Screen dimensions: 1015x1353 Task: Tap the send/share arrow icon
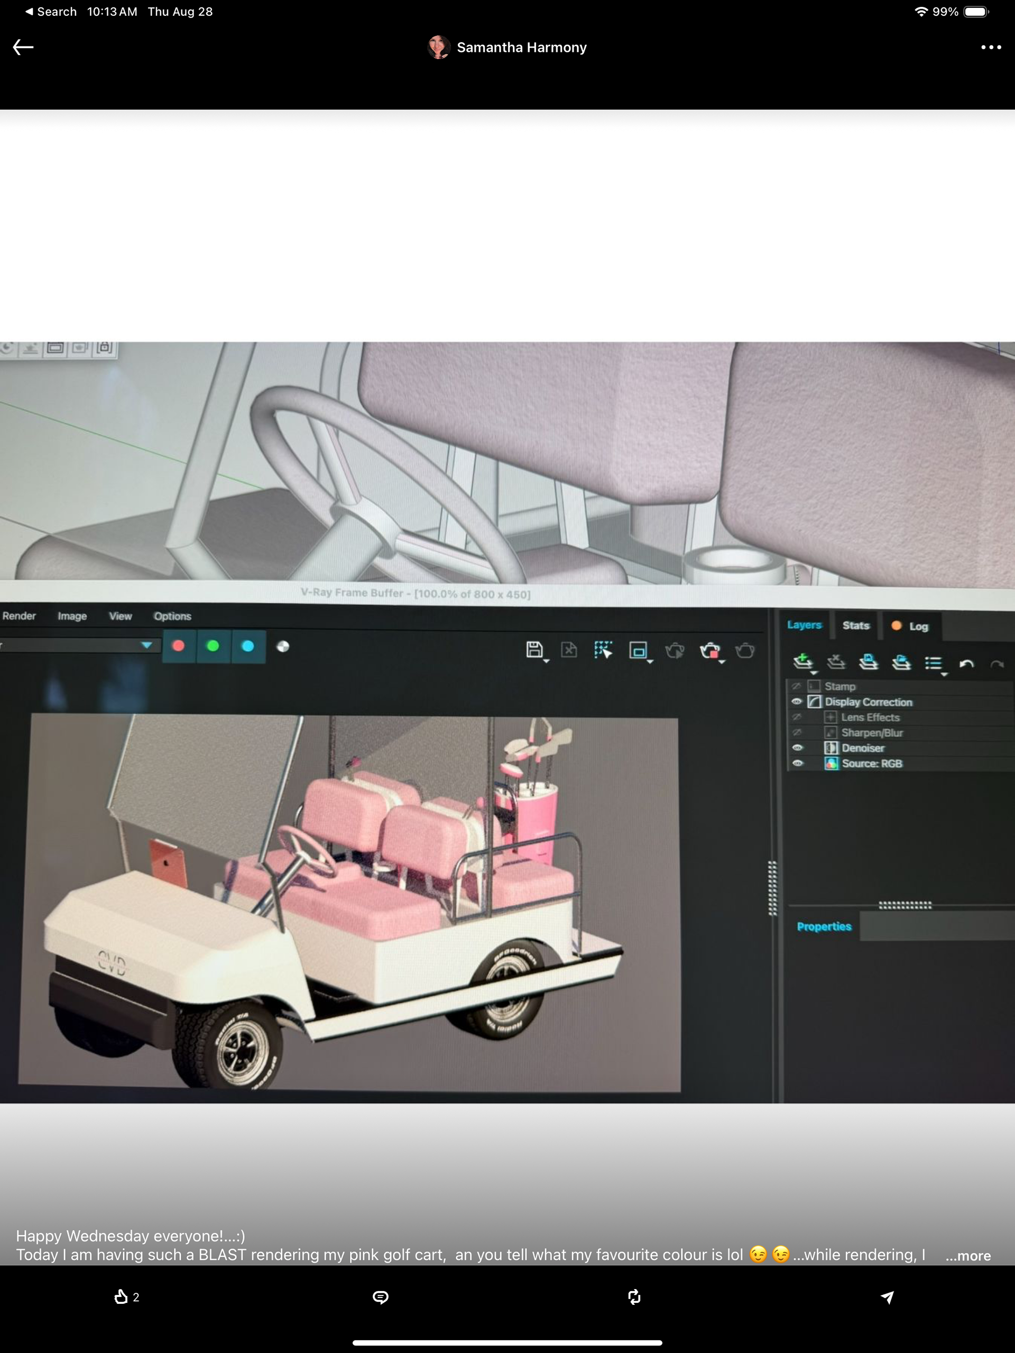click(887, 1297)
